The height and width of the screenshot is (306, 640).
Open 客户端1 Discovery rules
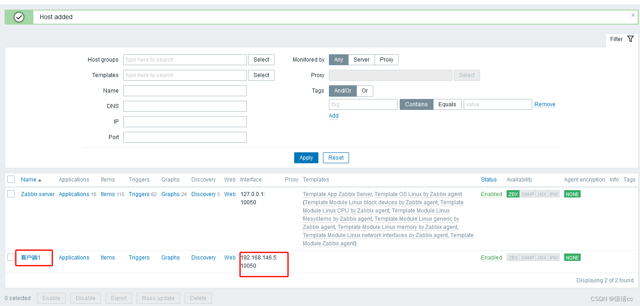(x=203, y=258)
